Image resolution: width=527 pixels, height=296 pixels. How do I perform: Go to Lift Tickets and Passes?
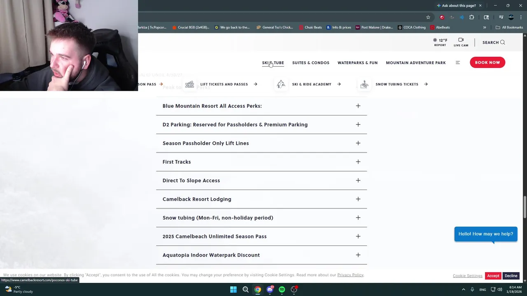point(224,84)
